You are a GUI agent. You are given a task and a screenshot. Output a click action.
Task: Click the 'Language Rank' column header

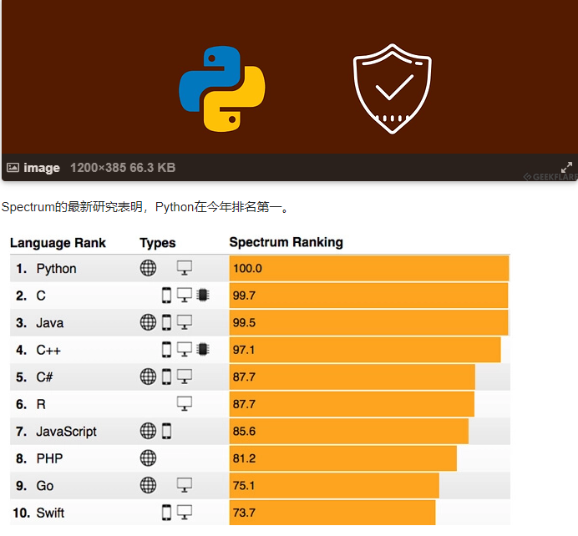[x=58, y=243]
